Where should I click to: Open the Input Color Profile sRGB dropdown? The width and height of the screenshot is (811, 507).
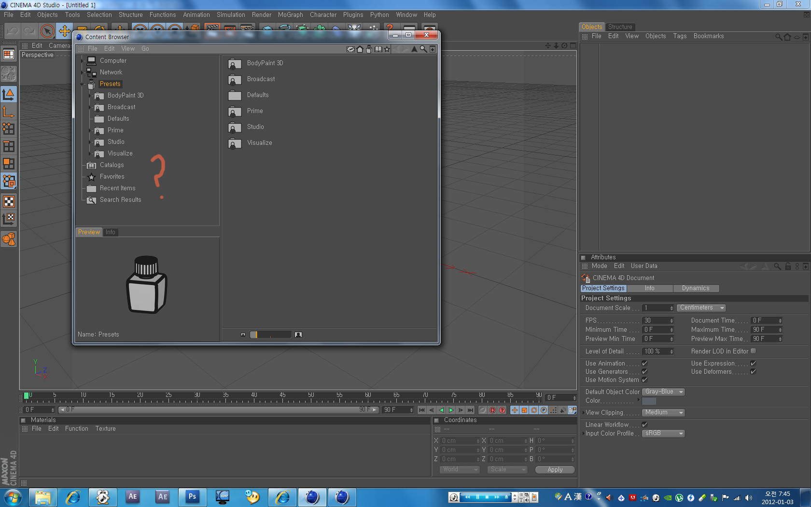pos(663,433)
